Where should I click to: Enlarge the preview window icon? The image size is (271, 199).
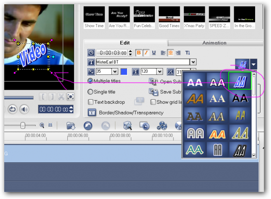pyautogui.click(x=70, y=97)
